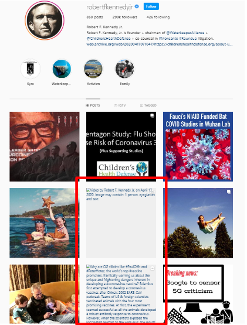Click the carousel icon on the diving girl post
The image size is (247, 325).
(x=229, y=191)
